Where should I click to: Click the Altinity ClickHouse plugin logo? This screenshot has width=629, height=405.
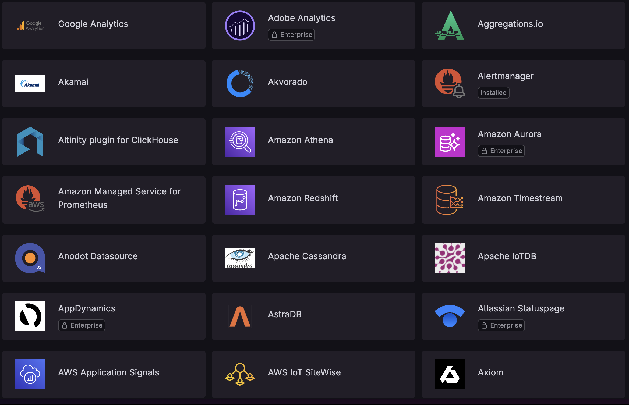[30, 142]
